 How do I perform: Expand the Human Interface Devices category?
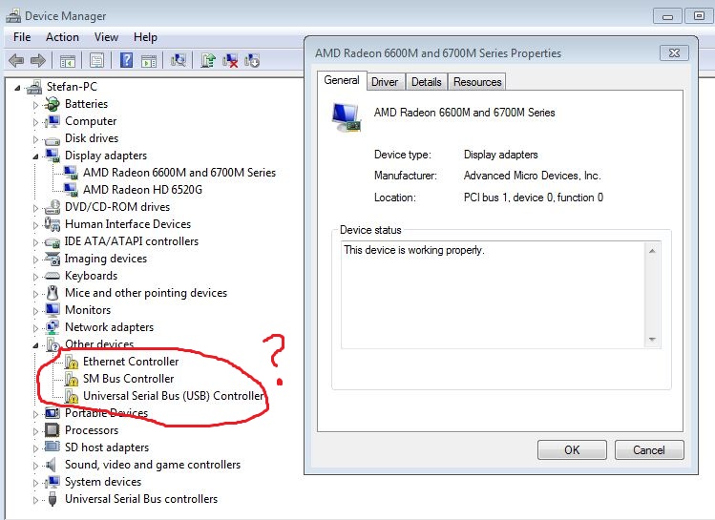35,225
